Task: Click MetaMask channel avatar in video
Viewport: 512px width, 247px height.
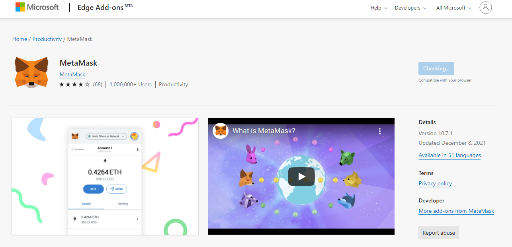Action: pyautogui.click(x=221, y=131)
